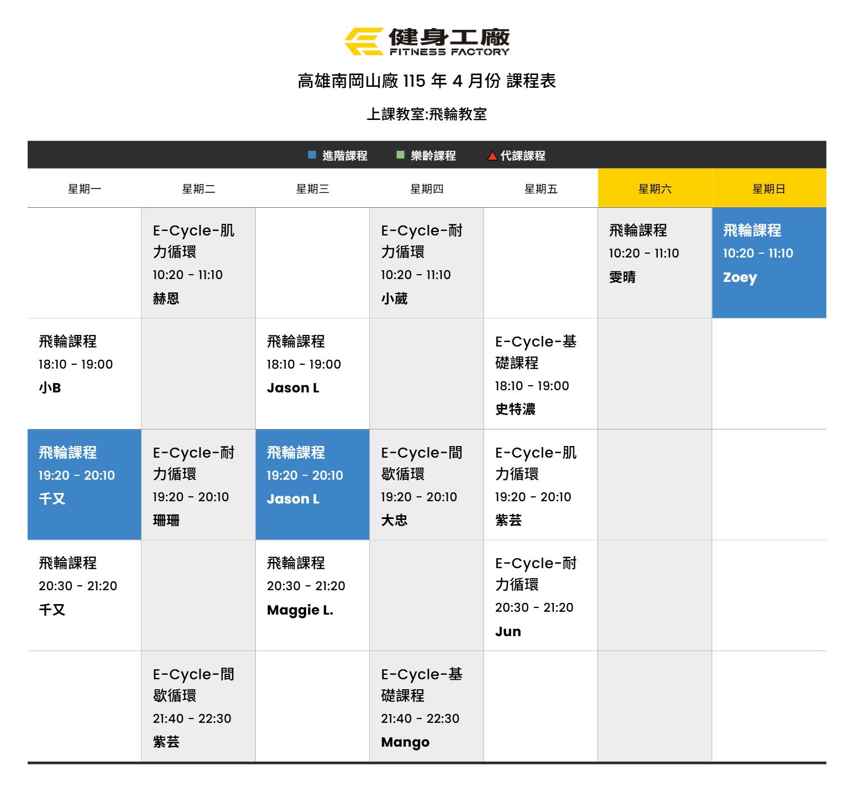Click the green 樂齡課程 legend square

point(400,155)
